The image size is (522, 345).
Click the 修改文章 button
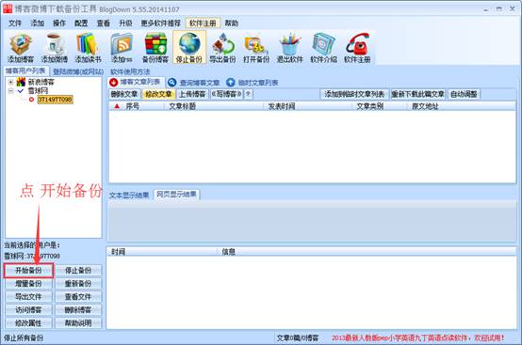click(x=158, y=94)
